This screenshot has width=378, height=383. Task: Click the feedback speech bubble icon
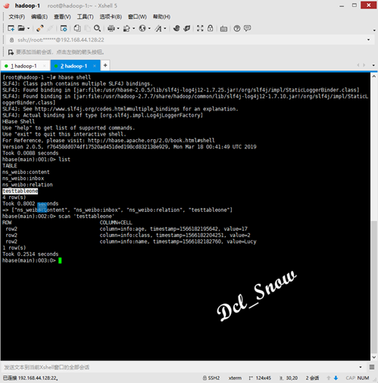click(x=247, y=28)
